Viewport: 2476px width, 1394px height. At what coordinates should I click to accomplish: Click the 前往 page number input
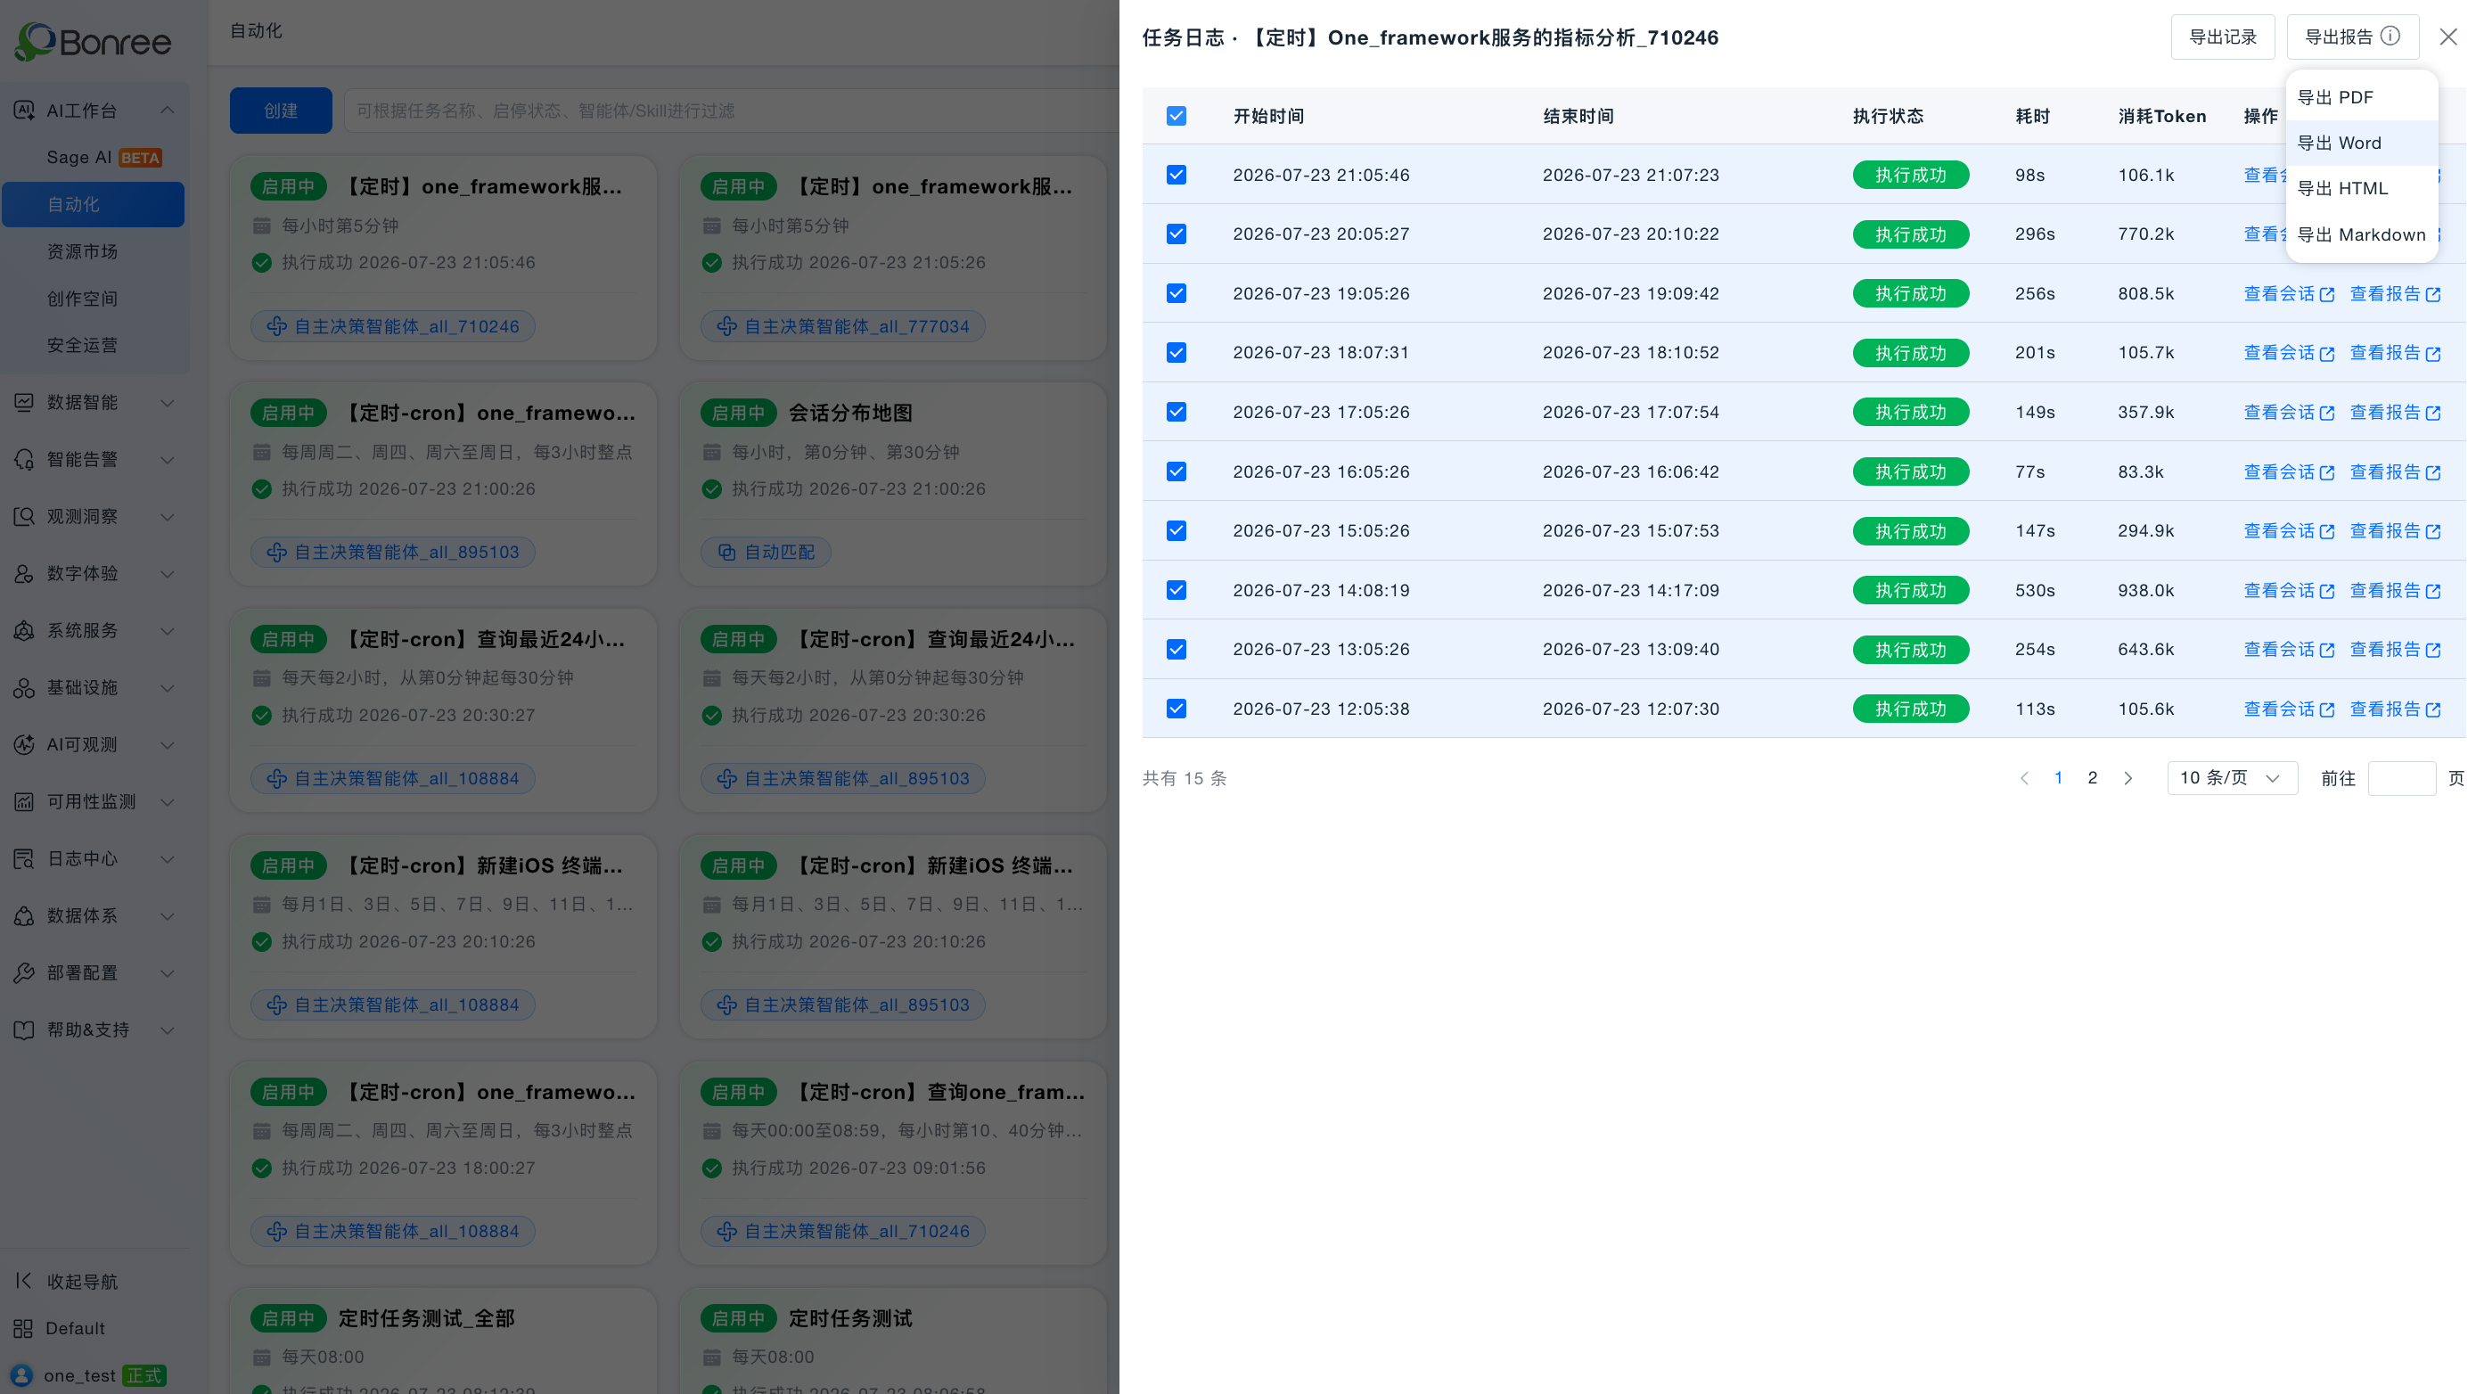click(x=2401, y=778)
